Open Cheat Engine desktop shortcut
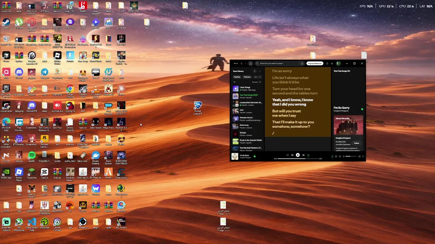This screenshot has height=244, width=435. [121, 173]
